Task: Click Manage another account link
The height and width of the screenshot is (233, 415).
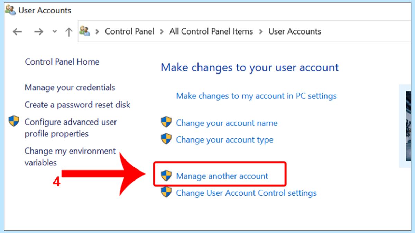Action: pyautogui.click(x=222, y=176)
